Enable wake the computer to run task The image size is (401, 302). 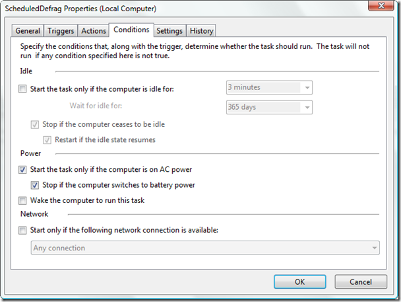coord(22,200)
